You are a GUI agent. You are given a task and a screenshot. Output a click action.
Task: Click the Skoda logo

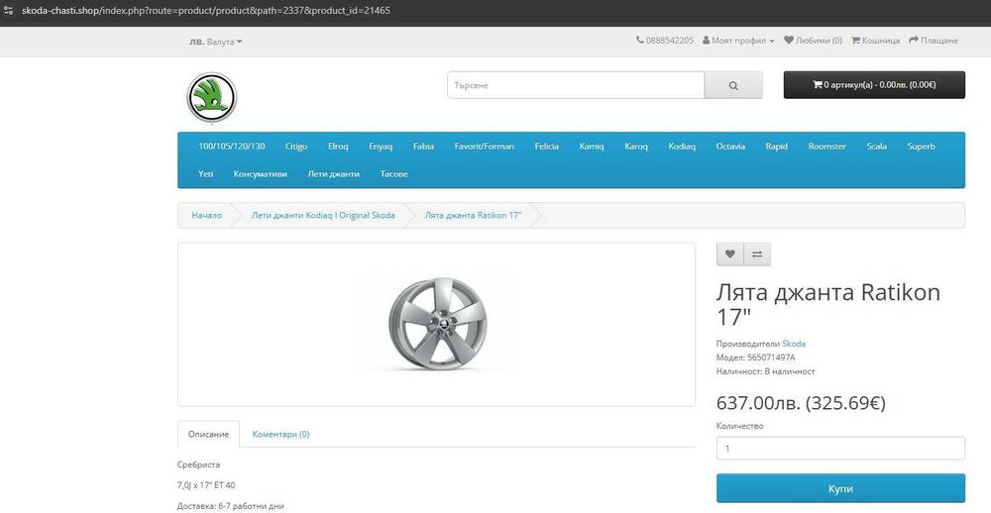click(x=212, y=97)
